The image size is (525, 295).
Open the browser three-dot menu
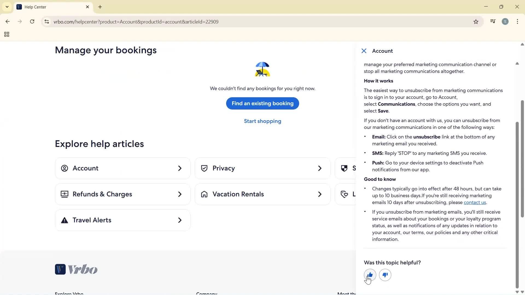(x=517, y=22)
